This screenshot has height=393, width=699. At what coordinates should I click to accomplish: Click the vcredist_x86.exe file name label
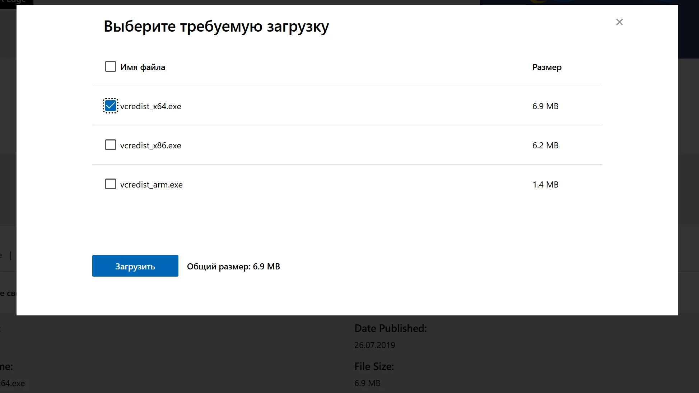(x=150, y=145)
